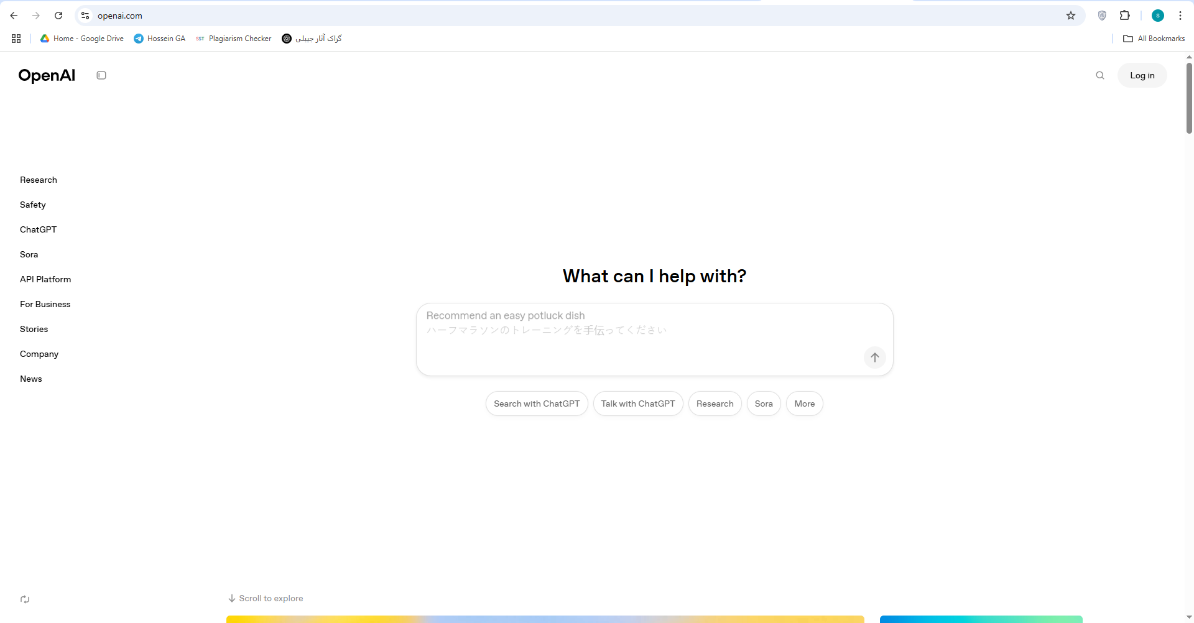Open Home - Google Drive bookmark
The image size is (1194, 623).
[82, 39]
